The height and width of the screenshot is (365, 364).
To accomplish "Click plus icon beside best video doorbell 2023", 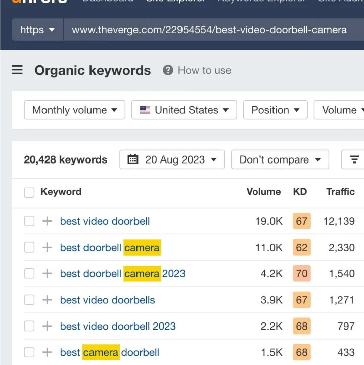I will point(47,326).
